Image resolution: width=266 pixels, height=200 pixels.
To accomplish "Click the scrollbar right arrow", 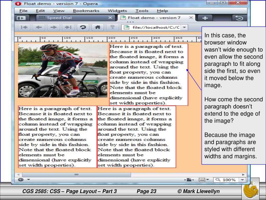I will (243, 175).
